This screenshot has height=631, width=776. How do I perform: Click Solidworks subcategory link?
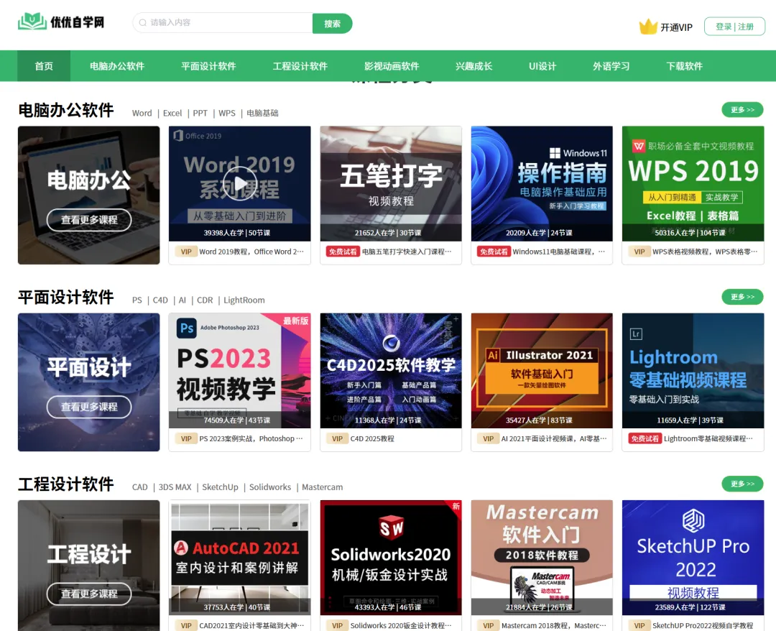click(x=270, y=487)
